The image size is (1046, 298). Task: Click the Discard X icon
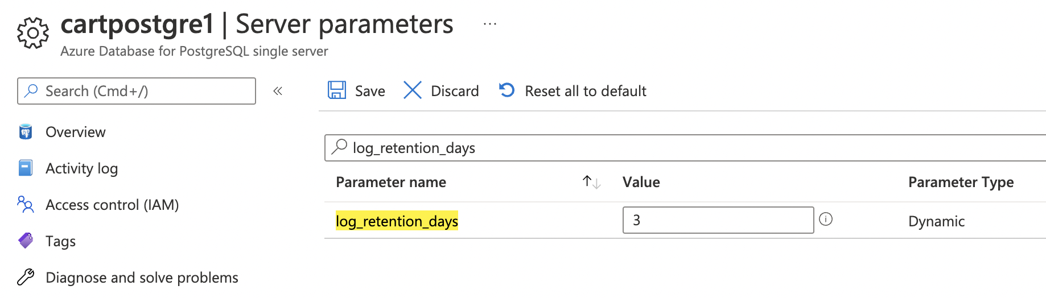tap(413, 90)
